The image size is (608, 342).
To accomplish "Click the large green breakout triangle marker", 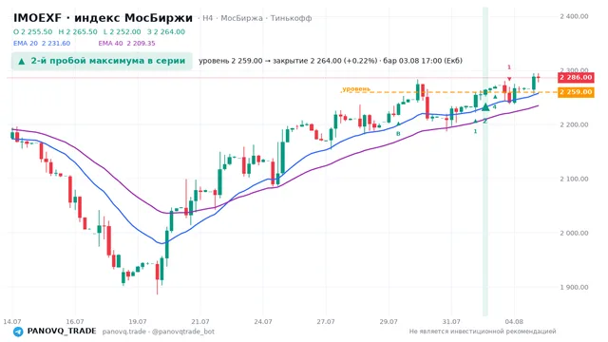I will (x=485, y=107).
